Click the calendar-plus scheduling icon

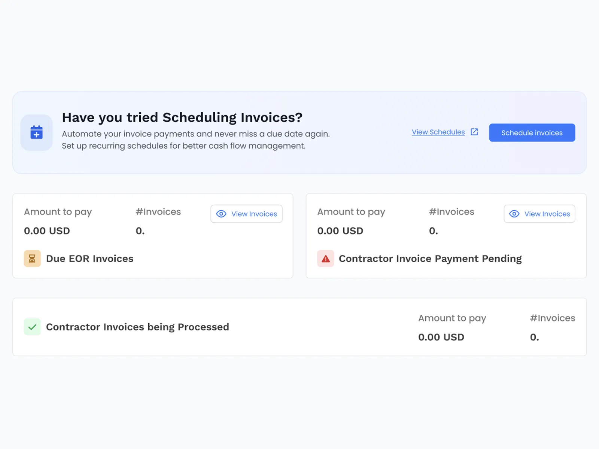[36, 132]
